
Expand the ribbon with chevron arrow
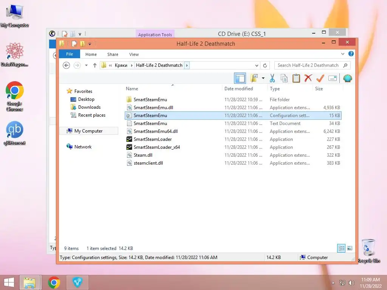[x=342, y=54]
